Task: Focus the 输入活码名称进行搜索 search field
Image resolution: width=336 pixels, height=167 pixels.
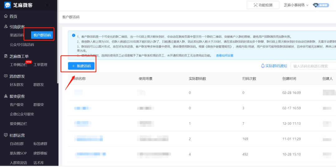Action: coord(313,66)
